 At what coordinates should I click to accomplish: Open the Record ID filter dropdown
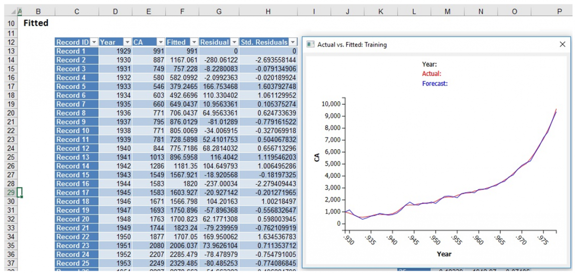coord(94,42)
